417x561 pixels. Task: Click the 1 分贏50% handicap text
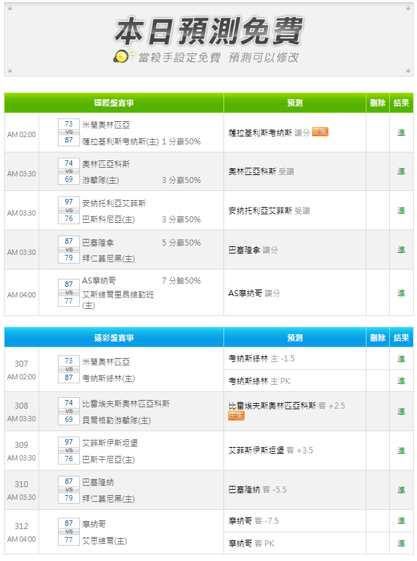[182, 142]
